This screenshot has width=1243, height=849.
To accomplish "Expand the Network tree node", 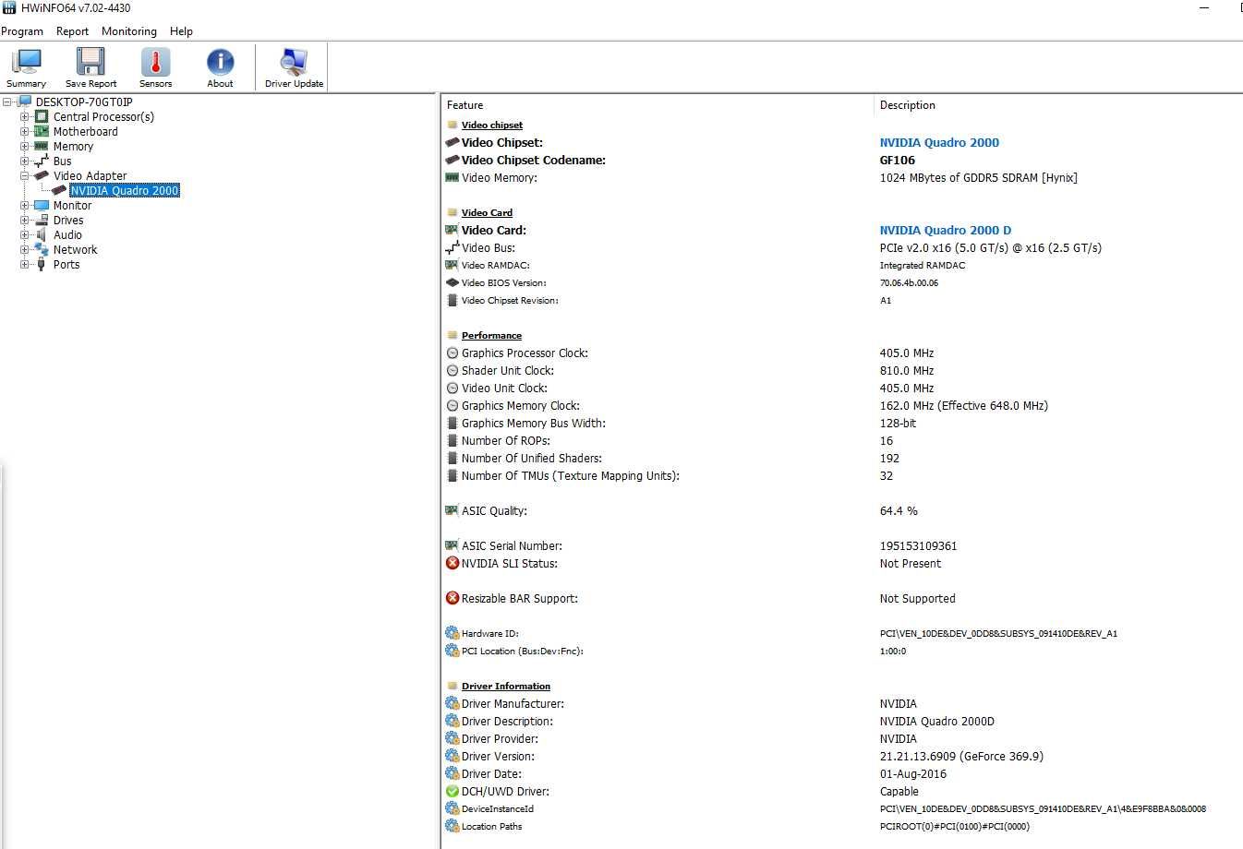I will click(25, 250).
